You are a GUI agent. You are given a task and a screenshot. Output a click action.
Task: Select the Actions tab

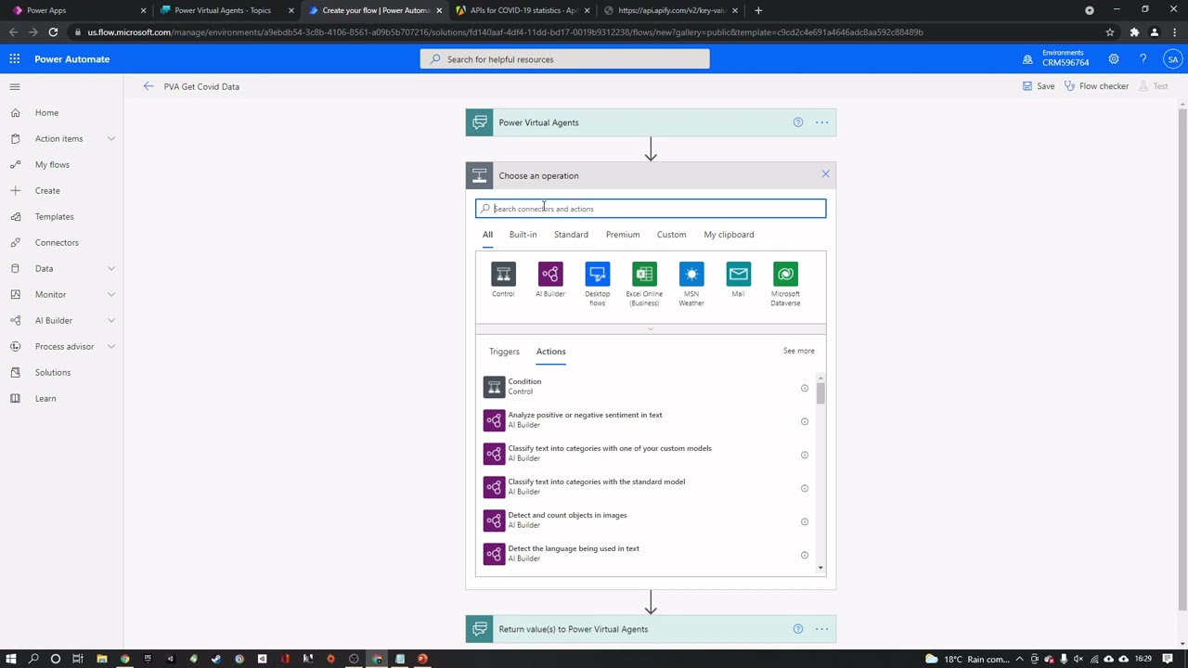pyautogui.click(x=550, y=352)
